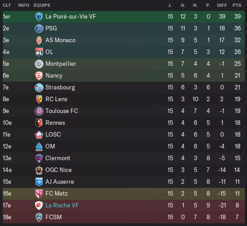
Task: Click the CLT column header
Action: click(7, 5)
